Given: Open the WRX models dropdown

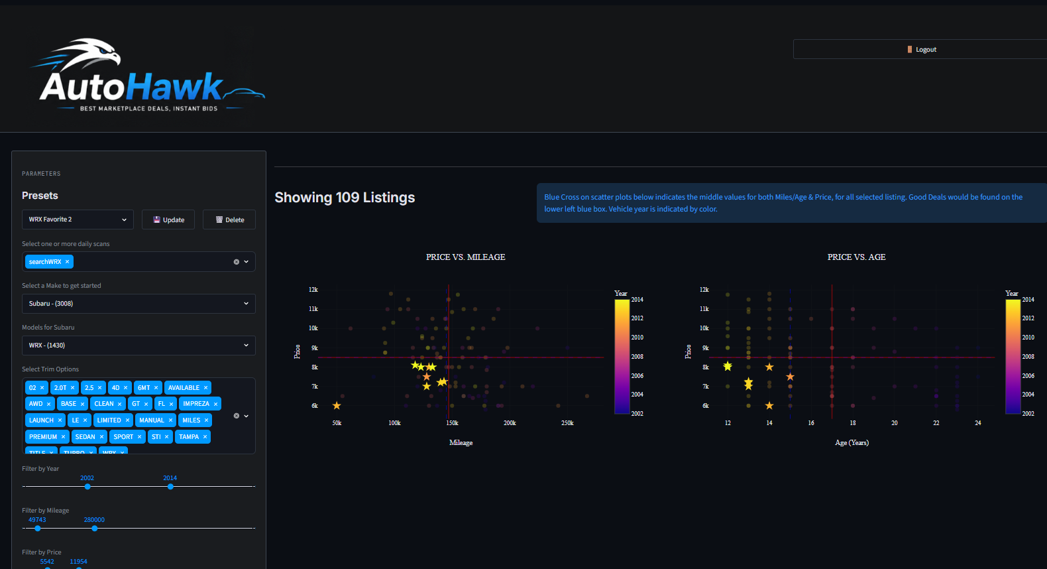Looking at the screenshot, I should coord(138,346).
